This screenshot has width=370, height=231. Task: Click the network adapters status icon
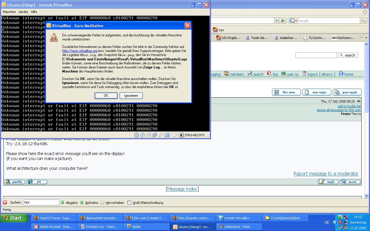pyautogui.click(x=155, y=135)
